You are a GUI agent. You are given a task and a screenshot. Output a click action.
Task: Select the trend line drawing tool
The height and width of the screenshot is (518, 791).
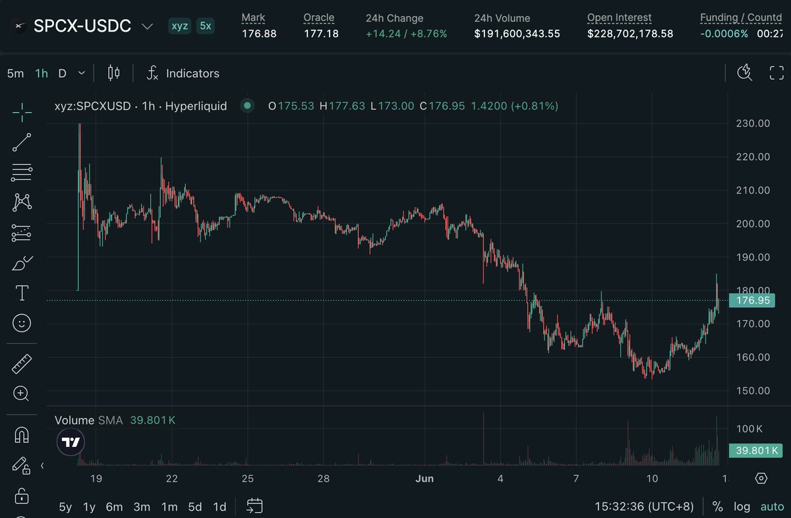point(22,142)
